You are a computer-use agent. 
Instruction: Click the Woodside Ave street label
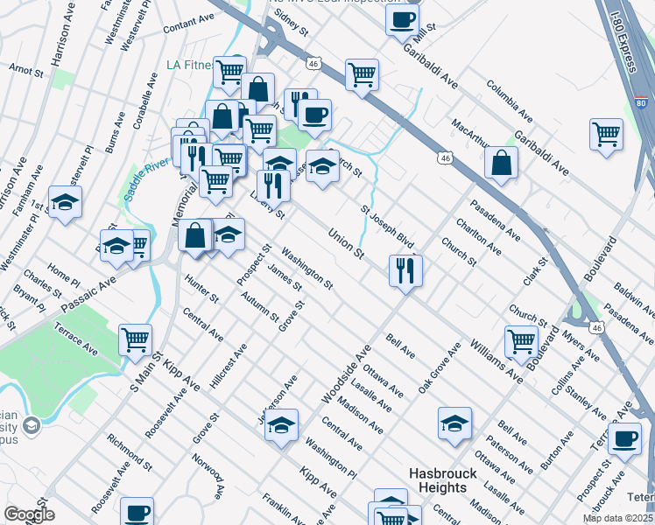click(346, 374)
